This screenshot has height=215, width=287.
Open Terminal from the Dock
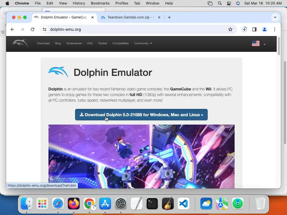tap(152, 204)
